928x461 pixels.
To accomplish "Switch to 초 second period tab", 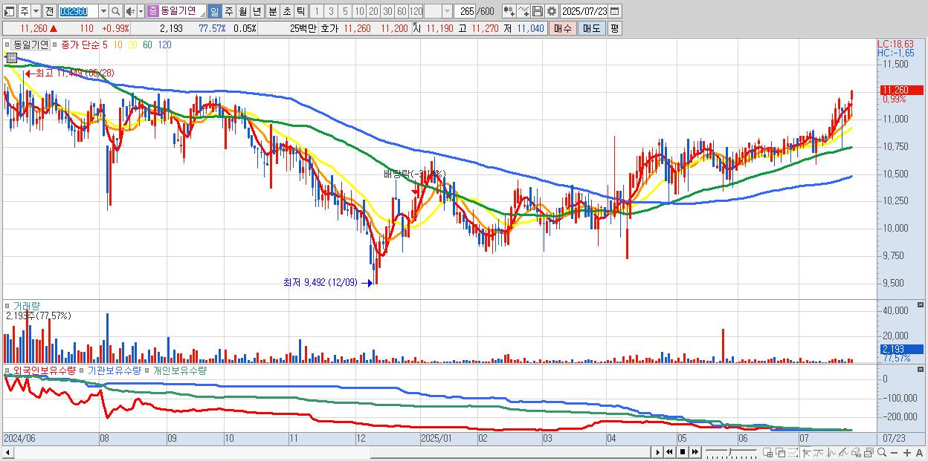I will tap(286, 11).
